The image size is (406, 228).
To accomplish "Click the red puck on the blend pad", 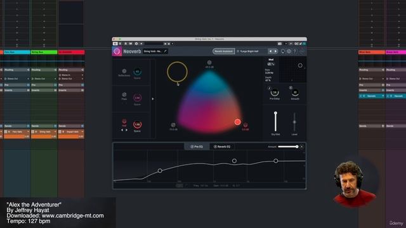I will [x=237, y=122].
